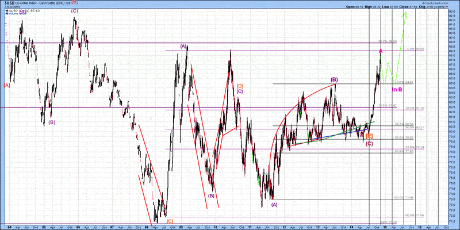Click the purple (A) label near 2011 low
Viewport: 460px width, 230px height.
274,204
